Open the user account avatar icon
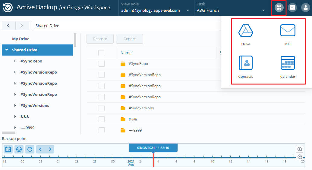This screenshot has height=170, width=312. pyautogui.click(x=305, y=8)
